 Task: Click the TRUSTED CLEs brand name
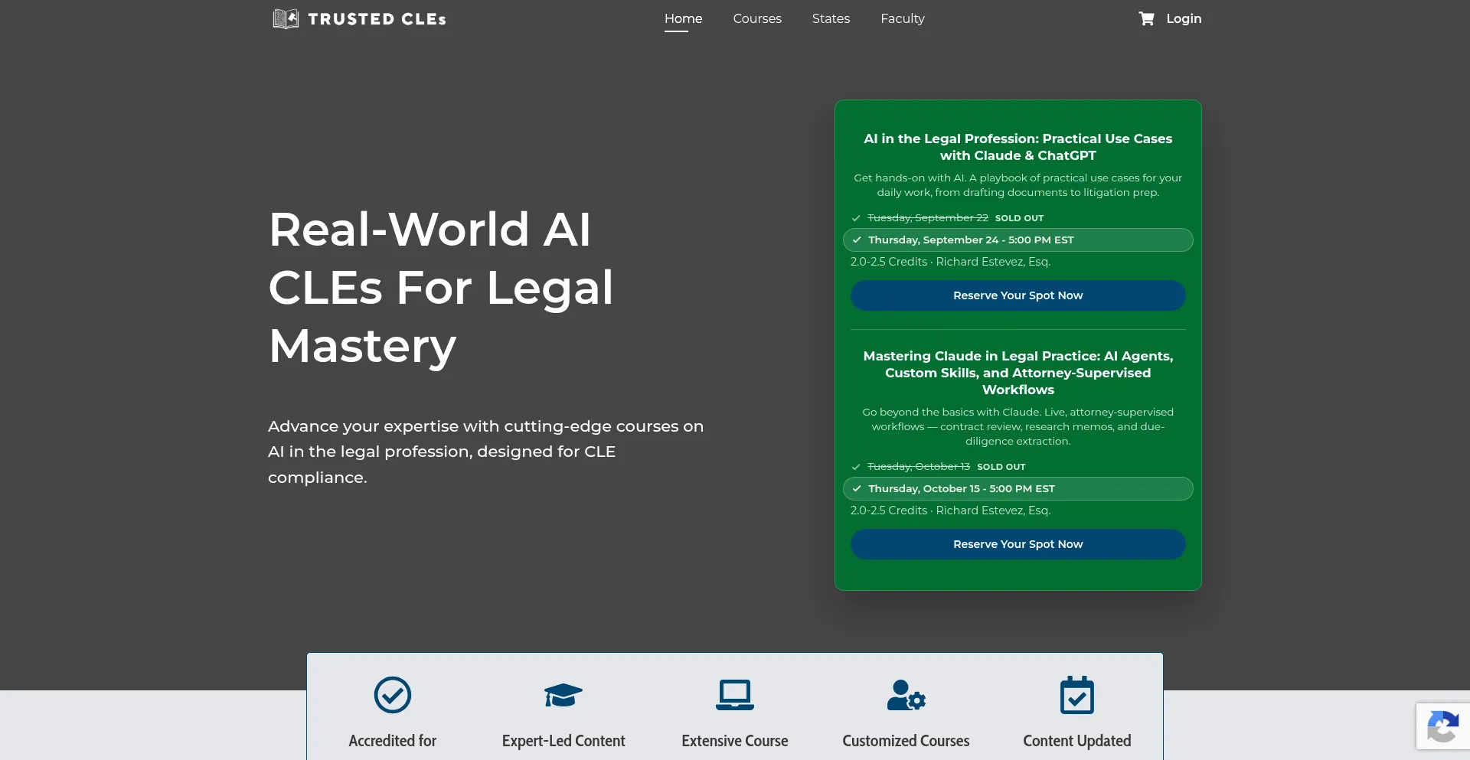pyautogui.click(x=377, y=19)
